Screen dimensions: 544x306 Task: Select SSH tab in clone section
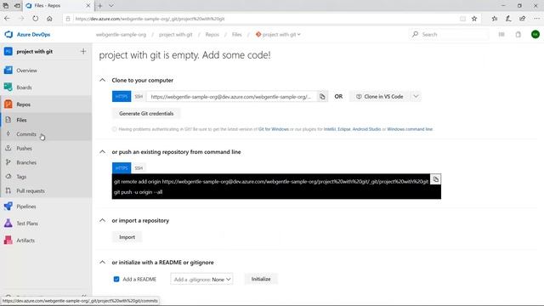(x=139, y=96)
